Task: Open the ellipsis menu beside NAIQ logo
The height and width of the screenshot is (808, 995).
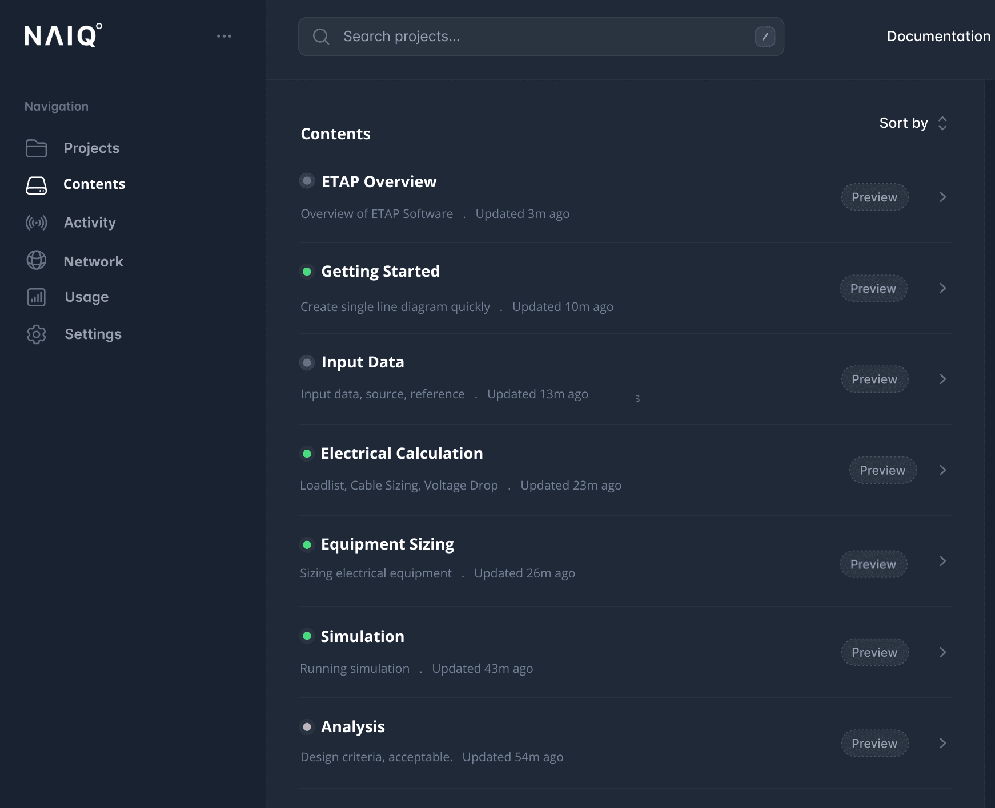Action: pos(225,35)
